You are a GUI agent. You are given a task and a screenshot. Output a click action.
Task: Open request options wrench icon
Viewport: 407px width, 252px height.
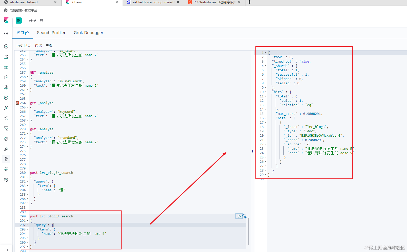pyautogui.click(x=244, y=216)
